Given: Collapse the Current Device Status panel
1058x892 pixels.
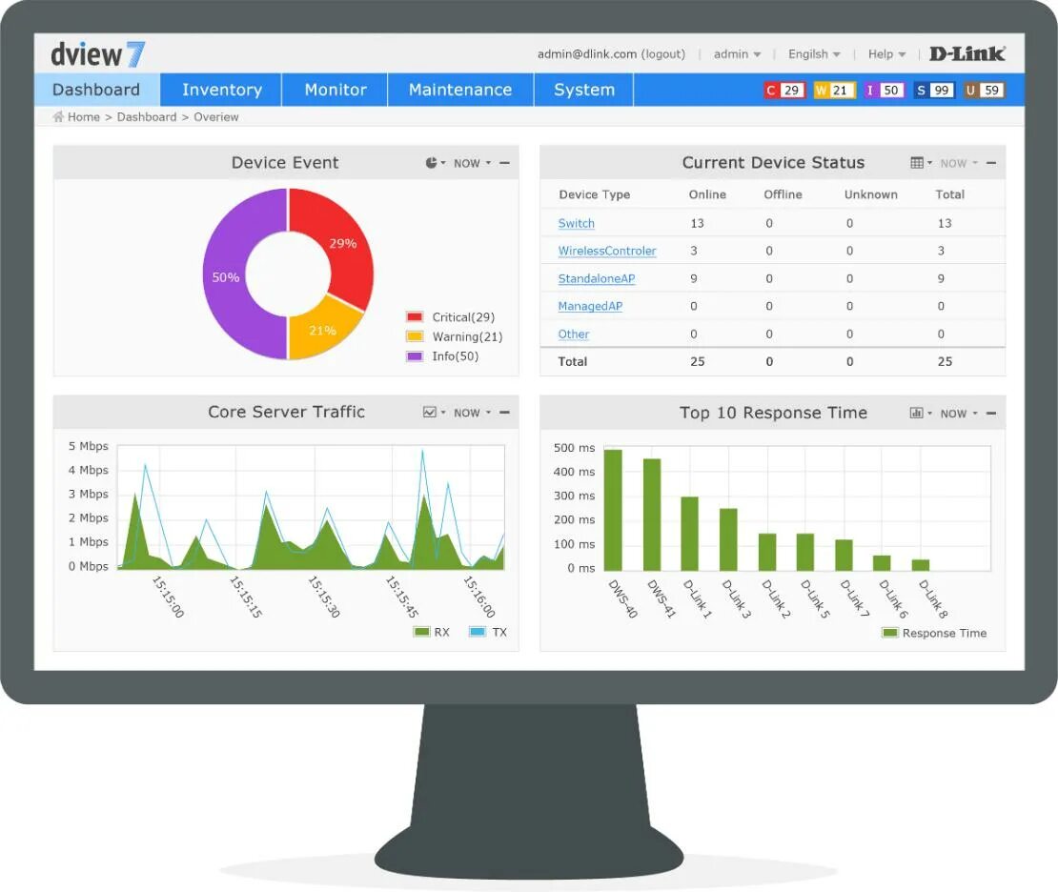Looking at the screenshot, I should (x=991, y=163).
